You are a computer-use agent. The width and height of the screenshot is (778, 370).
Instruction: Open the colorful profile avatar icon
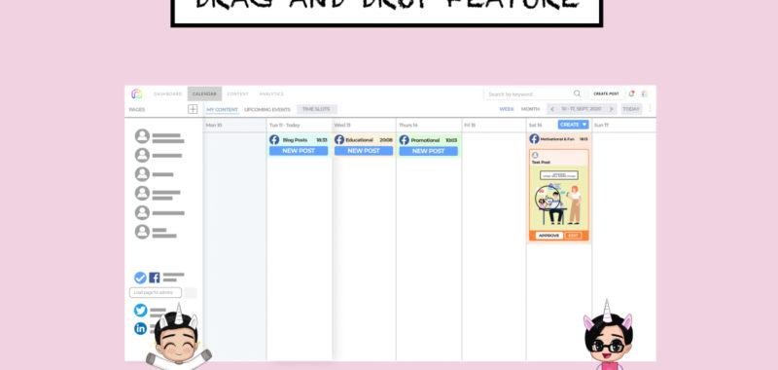click(x=645, y=93)
